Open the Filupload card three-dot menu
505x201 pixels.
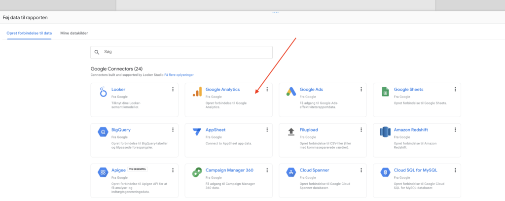coord(361,130)
